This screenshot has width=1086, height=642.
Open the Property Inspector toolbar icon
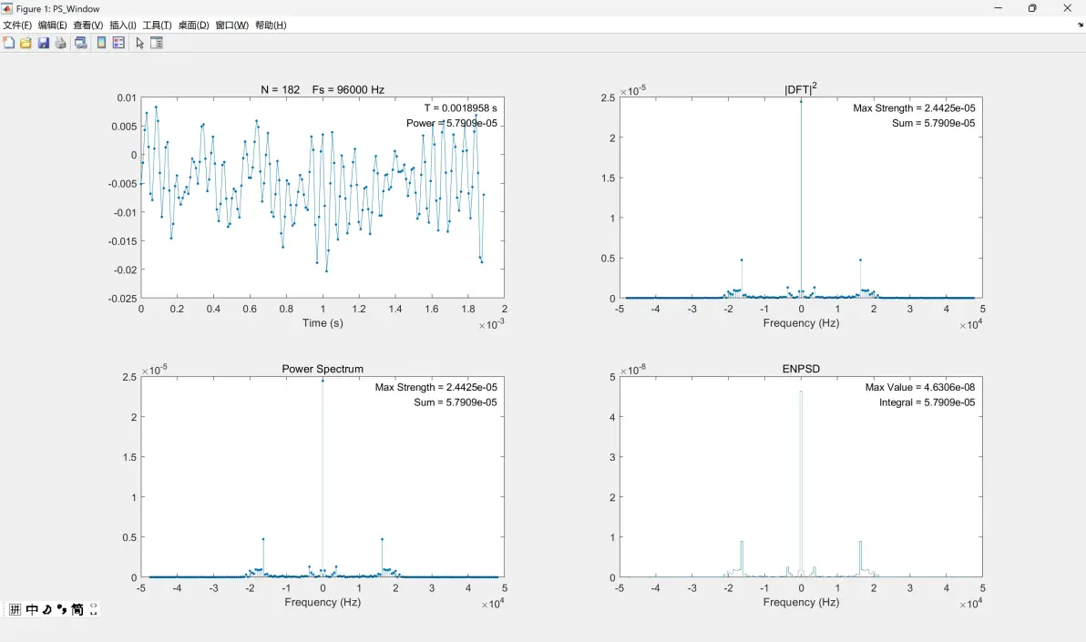tap(157, 43)
